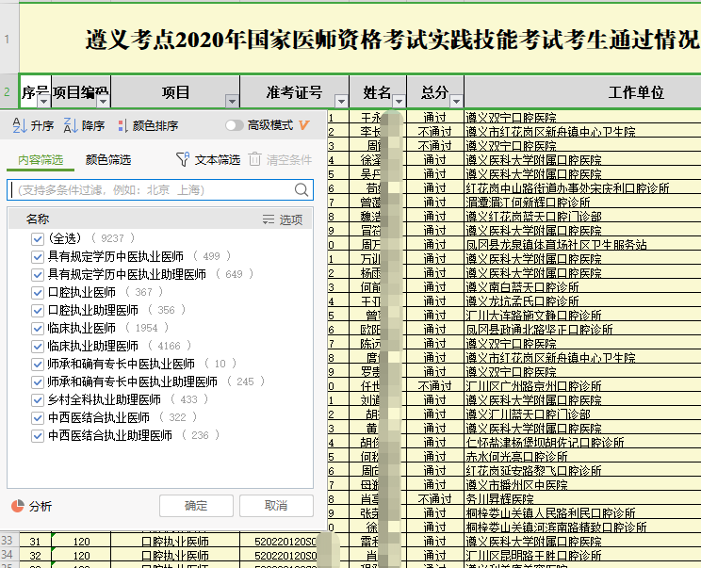
Task: Open the 选项 options list icon
Action: (269, 219)
